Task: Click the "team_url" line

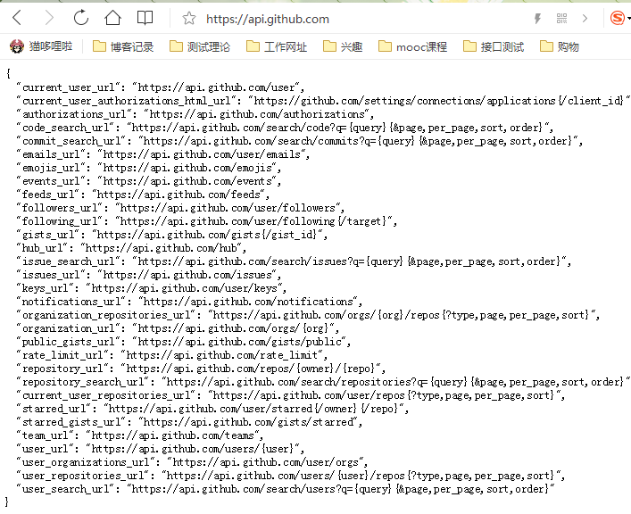Action: [x=139, y=435]
